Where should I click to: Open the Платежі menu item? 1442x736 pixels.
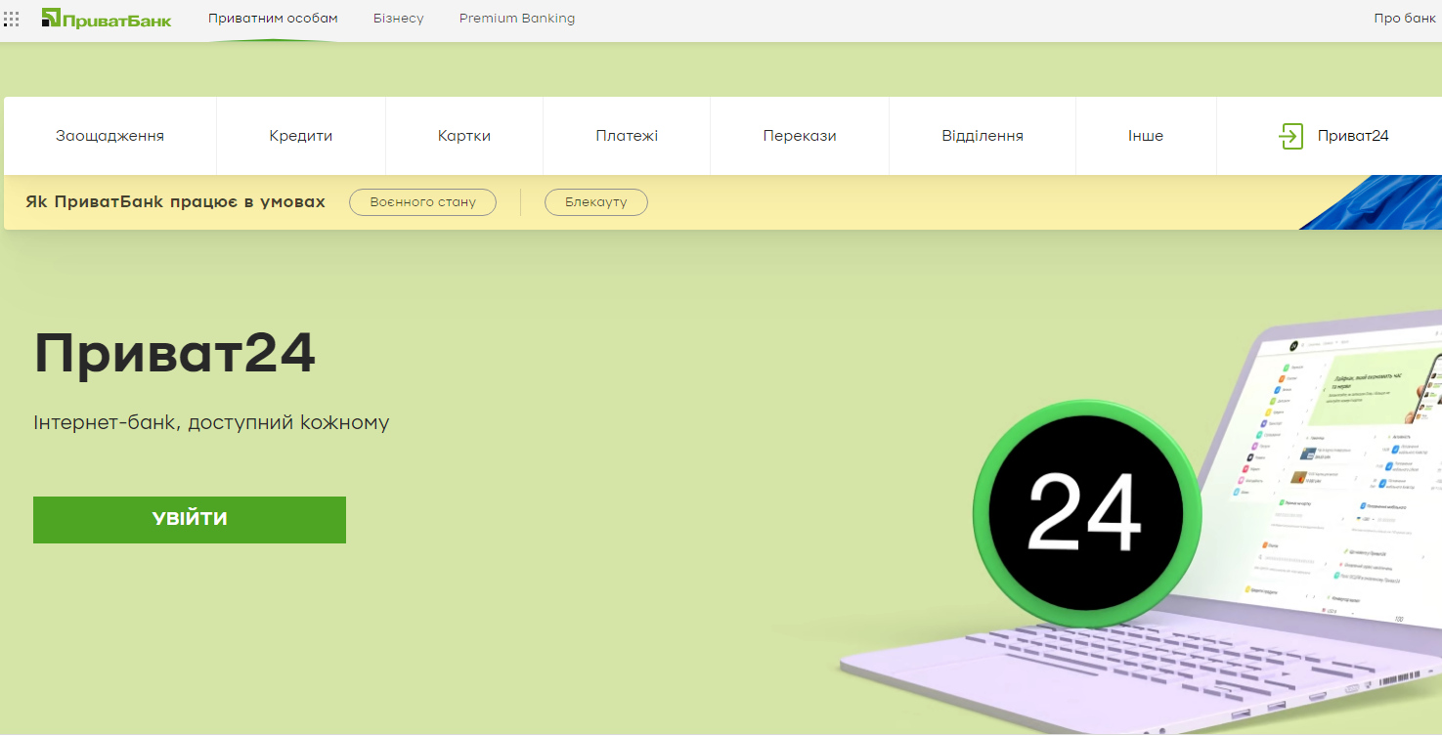[x=627, y=136]
